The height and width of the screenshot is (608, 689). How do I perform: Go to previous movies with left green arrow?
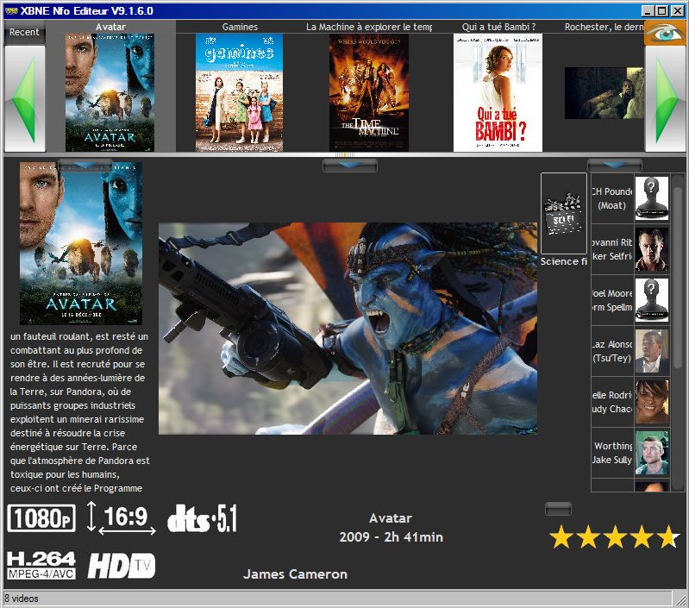tap(25, 99)
